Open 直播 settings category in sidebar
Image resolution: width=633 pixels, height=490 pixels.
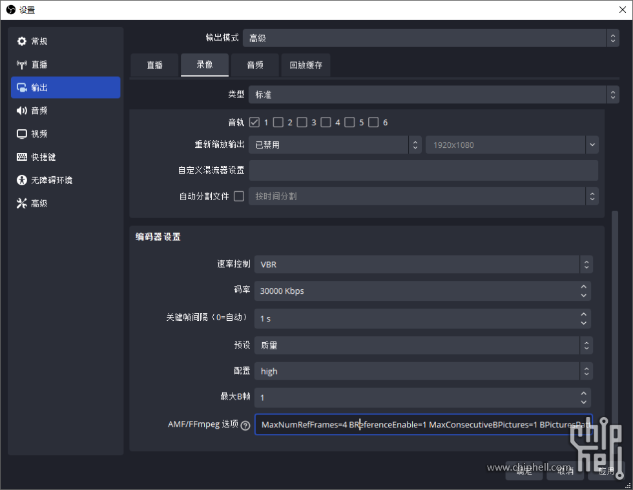[66, 65]
